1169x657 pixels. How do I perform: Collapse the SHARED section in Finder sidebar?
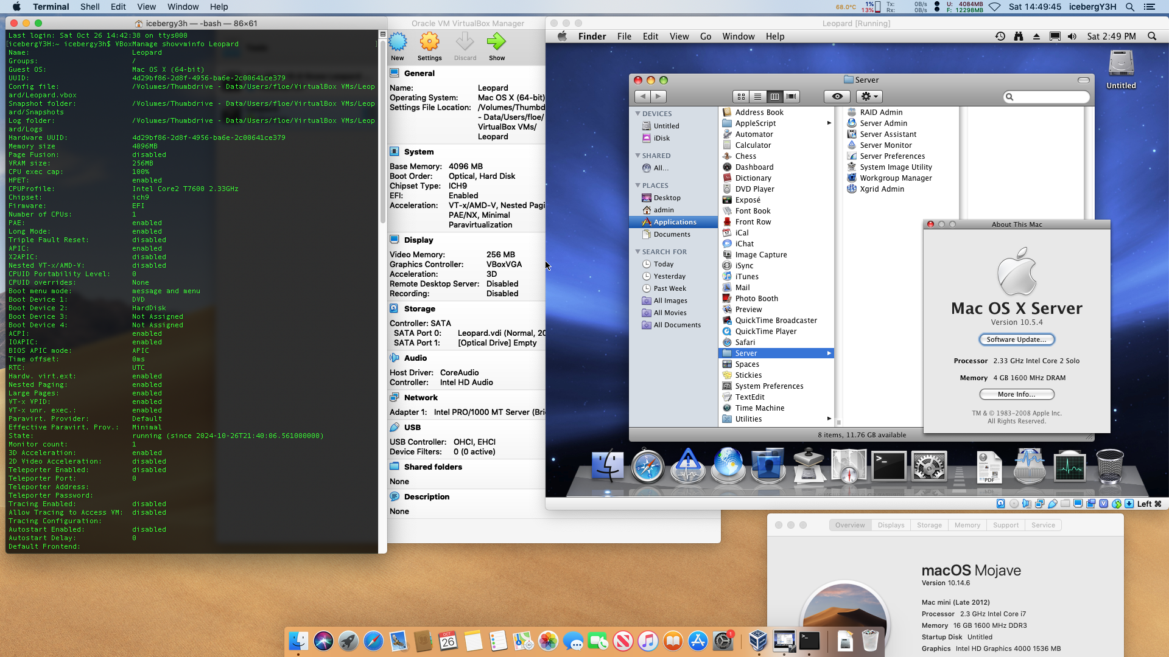pyautogui.click(x=637, y=156)
